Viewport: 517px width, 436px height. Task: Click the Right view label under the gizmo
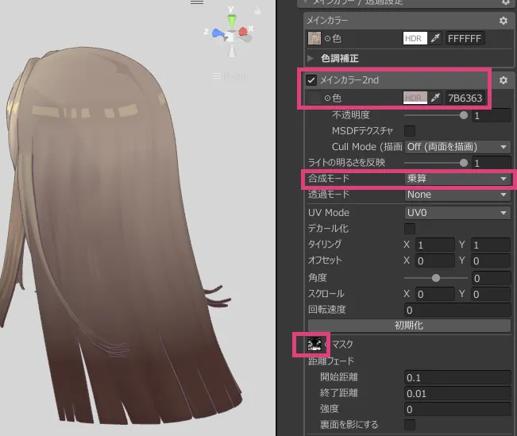pos(234,76)
